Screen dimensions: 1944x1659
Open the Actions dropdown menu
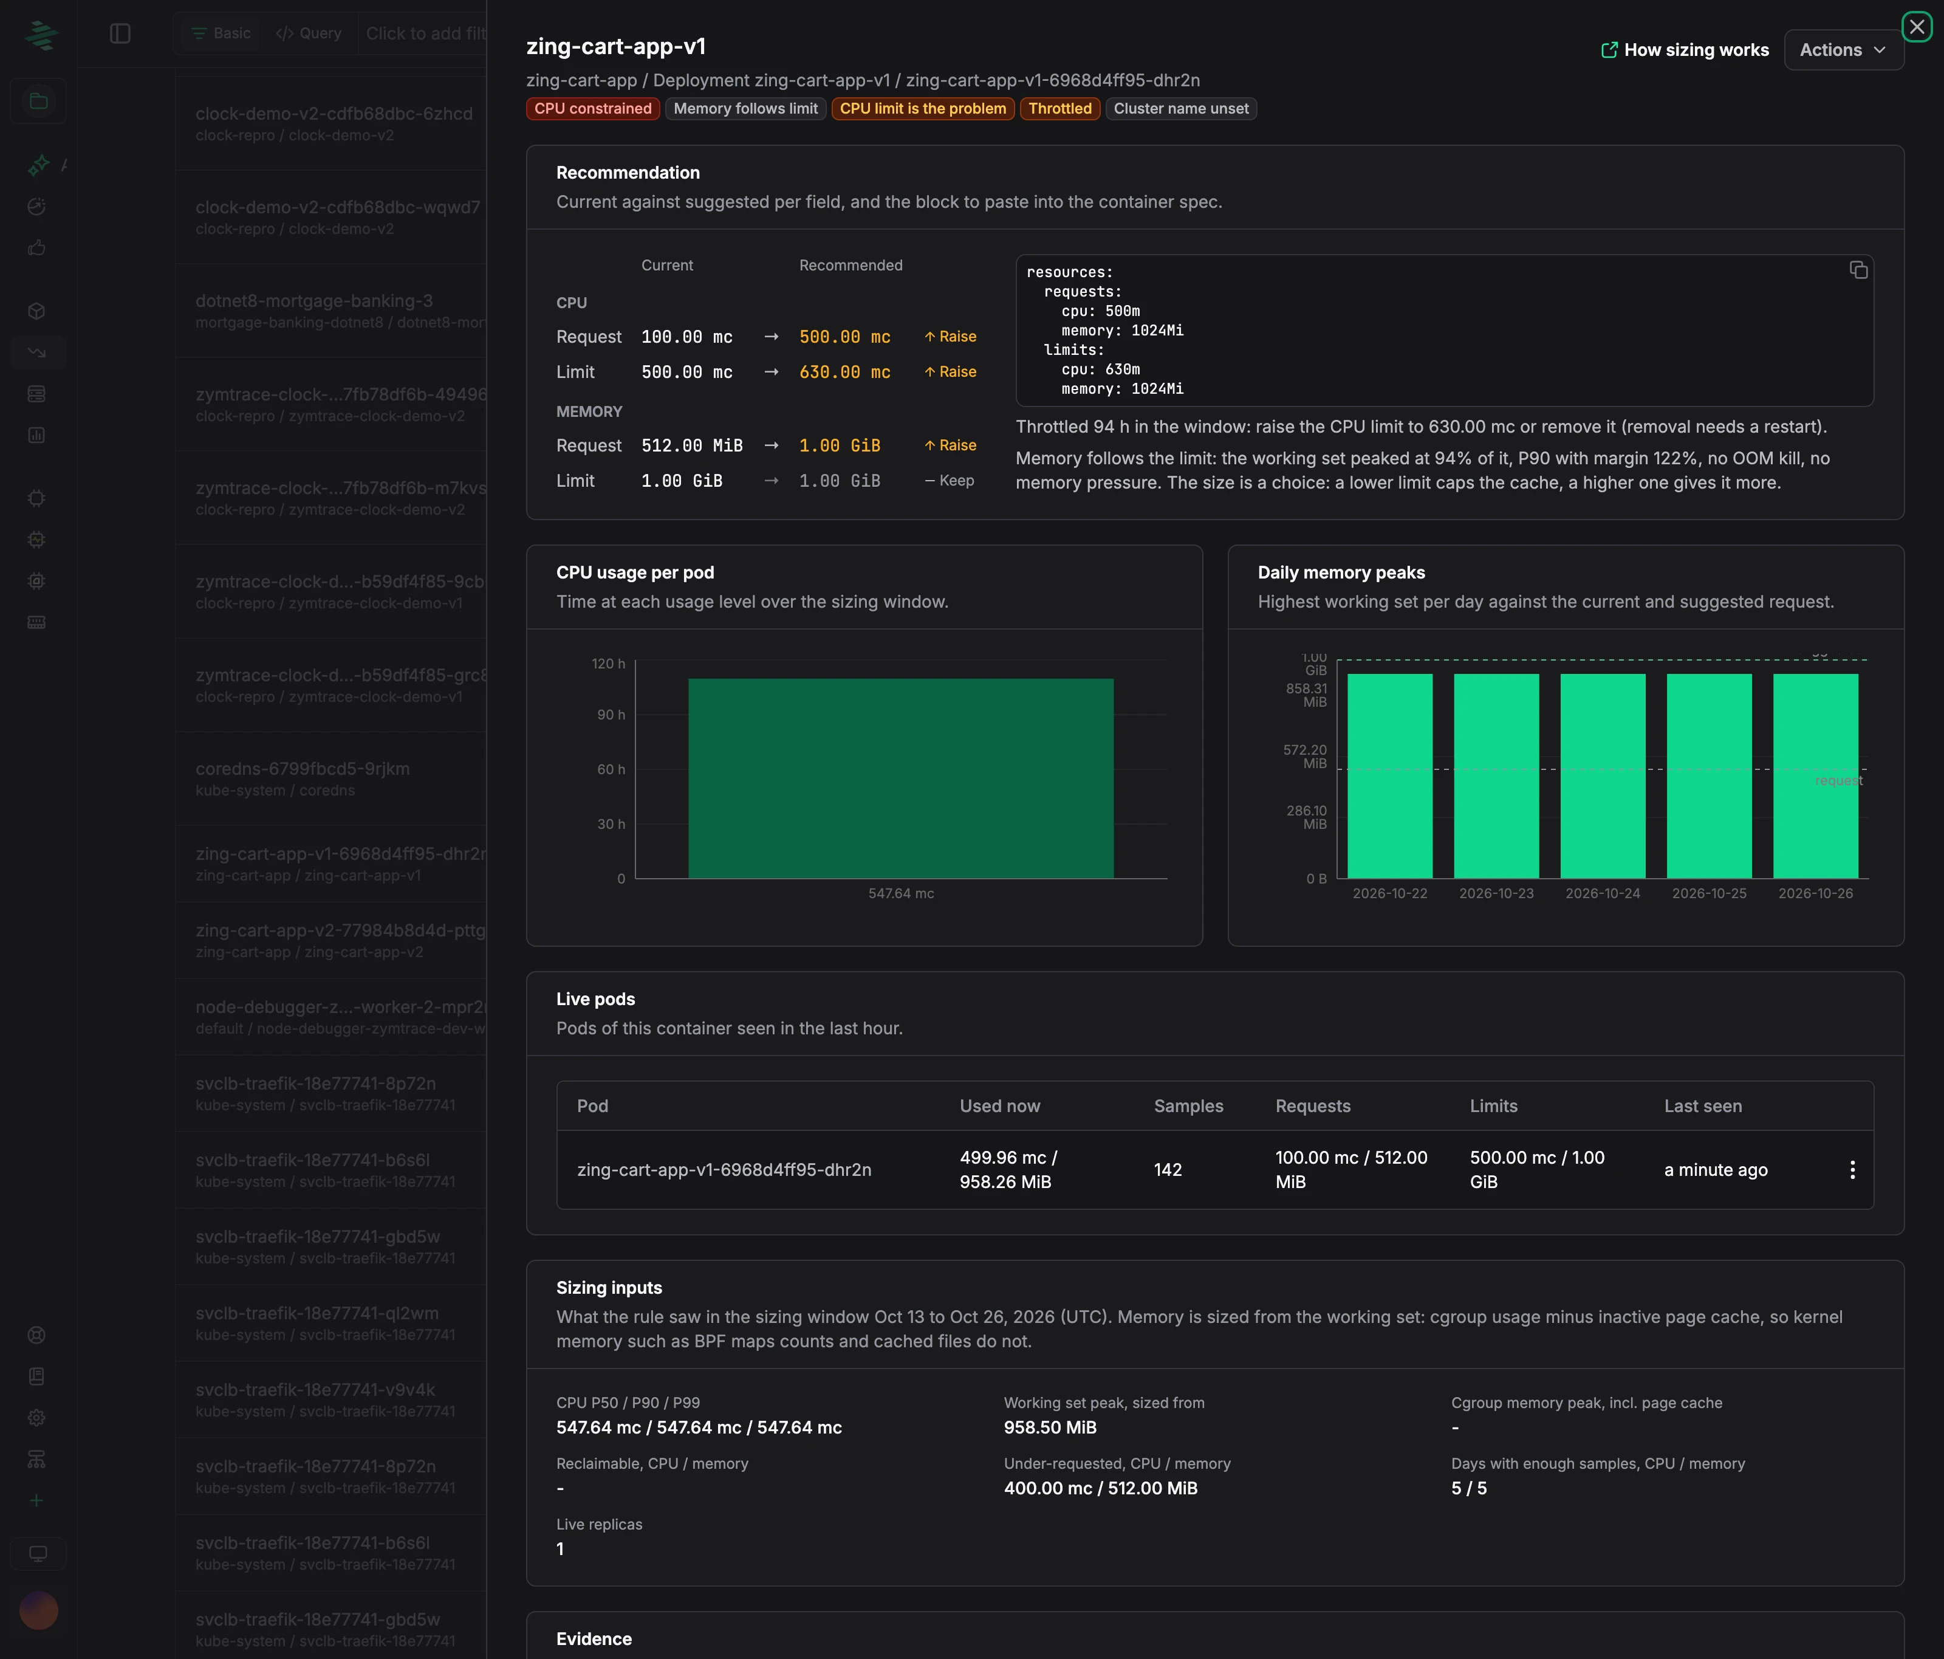coord(1843,50)
